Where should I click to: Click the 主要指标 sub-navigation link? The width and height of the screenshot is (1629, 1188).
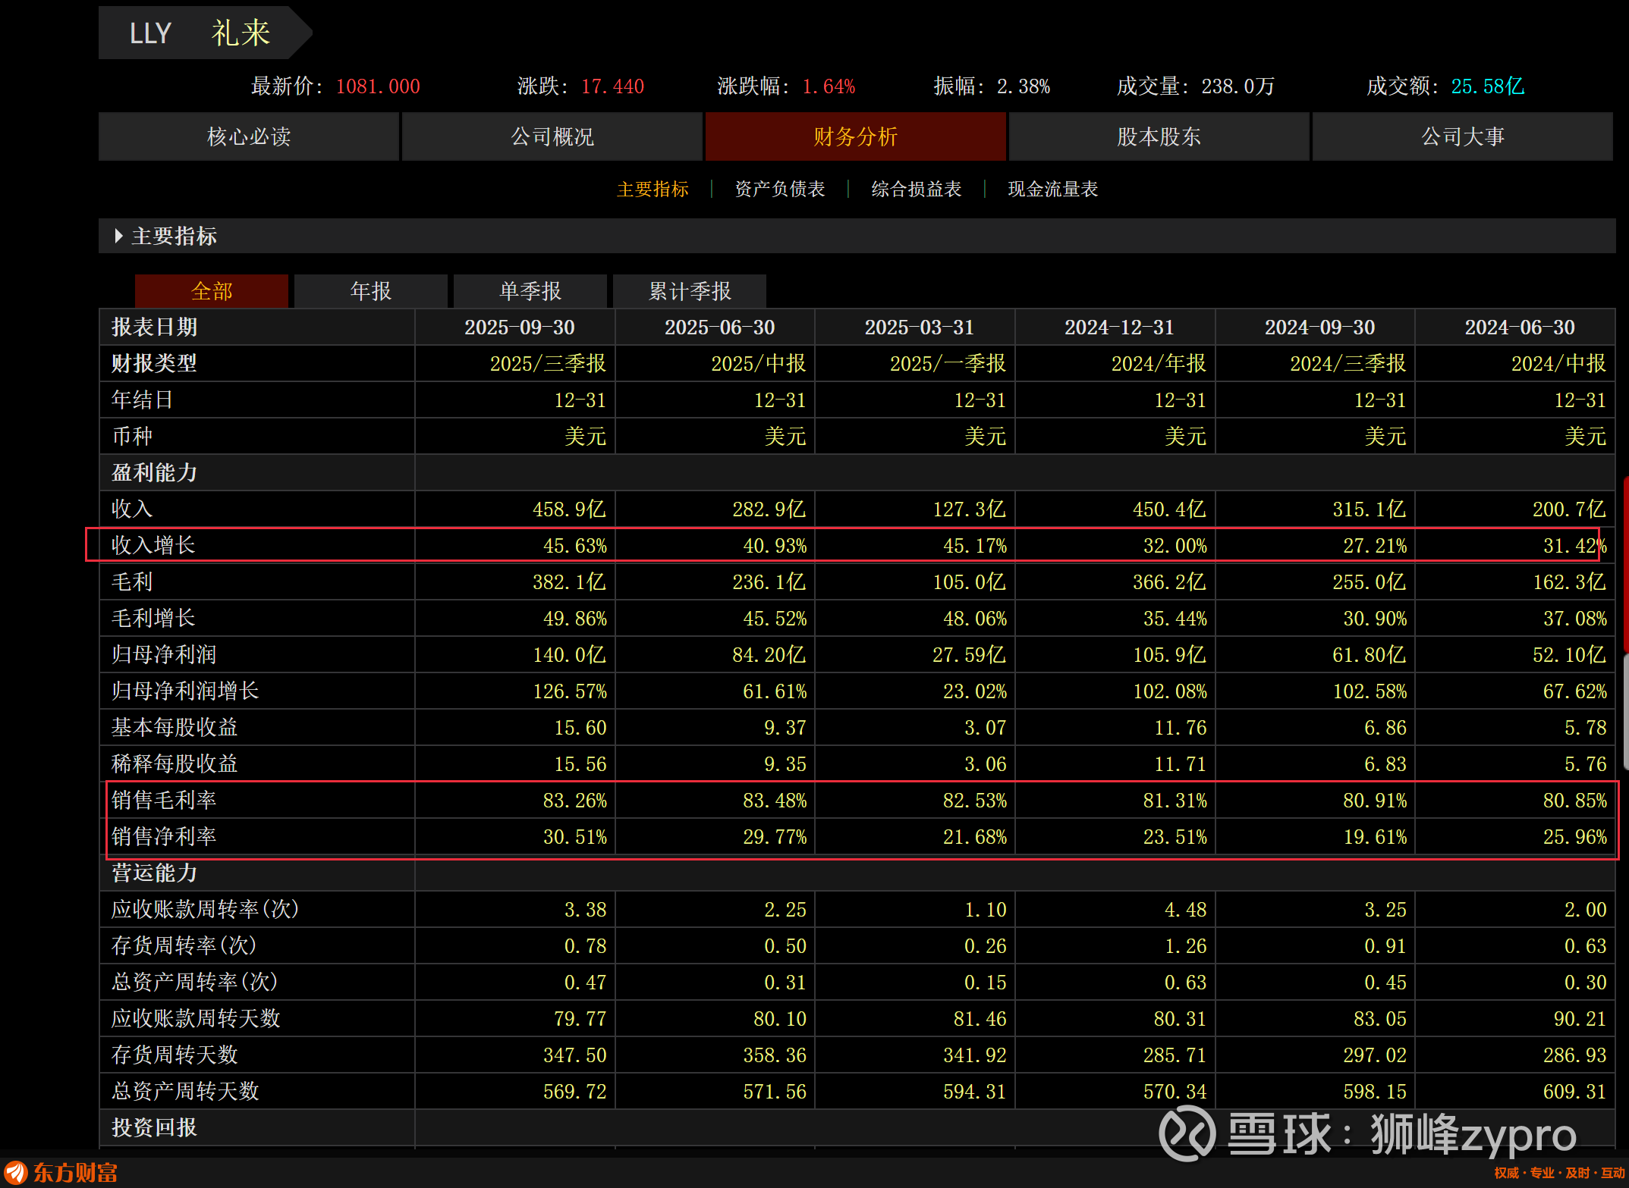pos(653,189)
